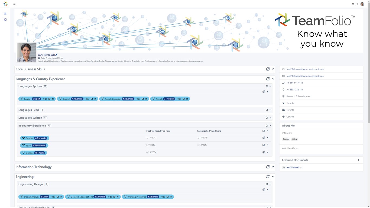Collapse the In-country Experience subsection
Image resolution: width=370 pixels, height=208 pixels.
(270, 126)
